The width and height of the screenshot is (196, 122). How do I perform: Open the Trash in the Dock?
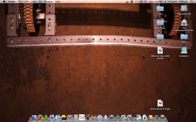pos(162,117)
